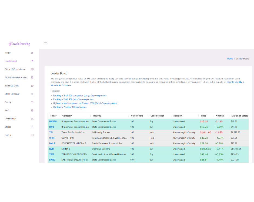Open the Status sidebar item
The width and height of the screenshot is (254, 202).
[x=8, y=127]
